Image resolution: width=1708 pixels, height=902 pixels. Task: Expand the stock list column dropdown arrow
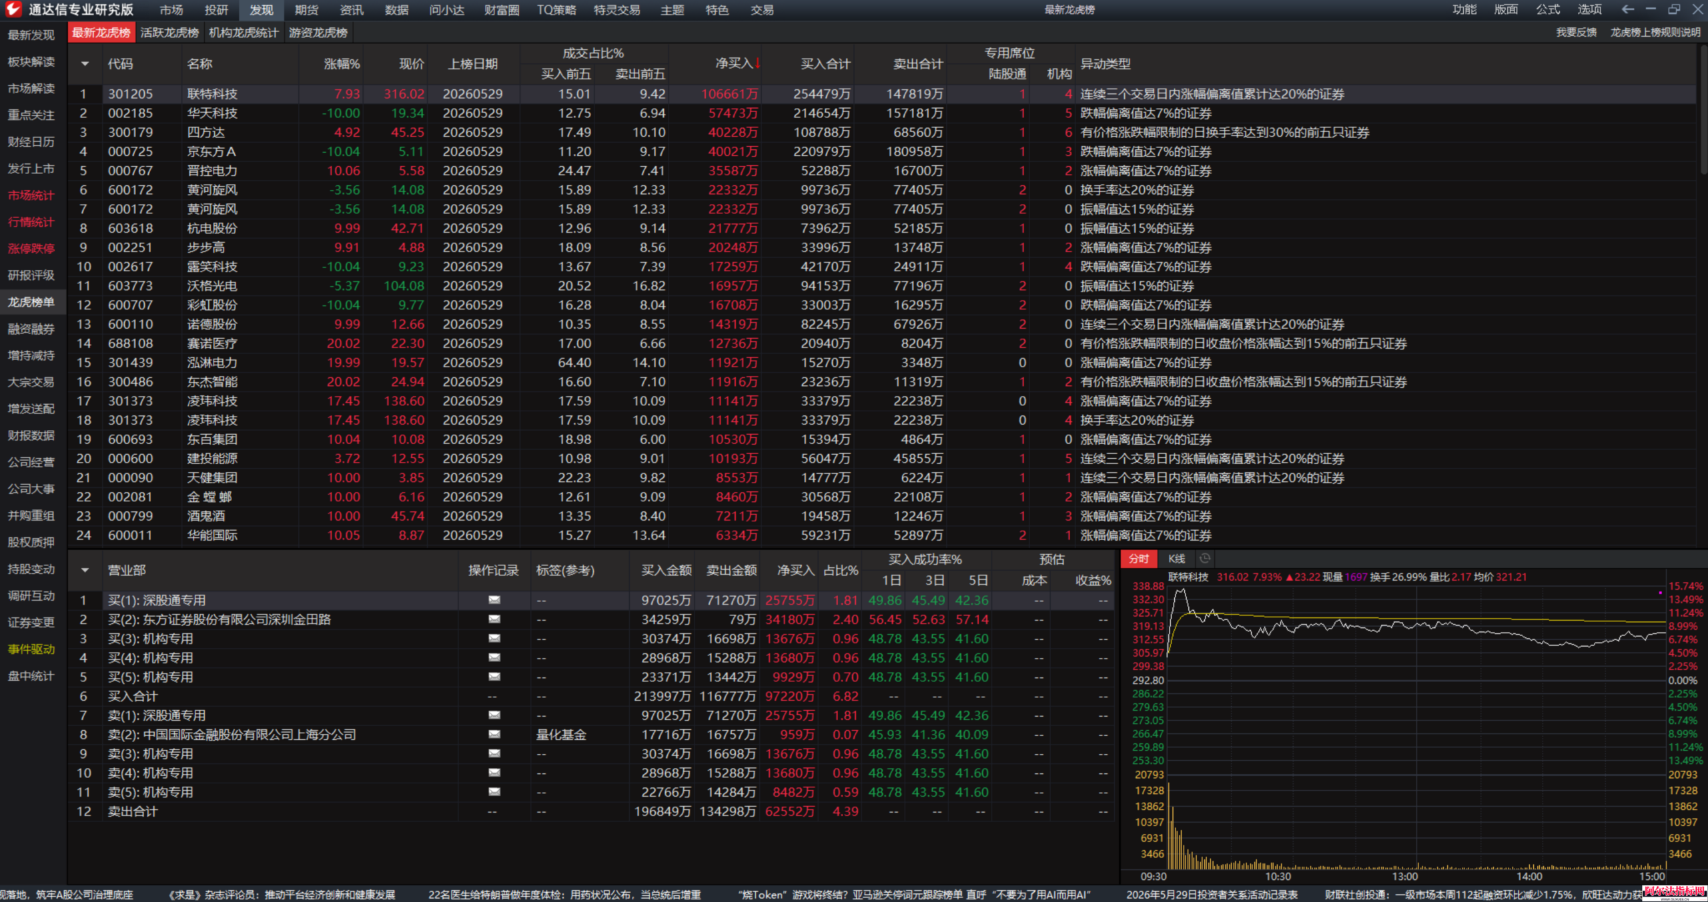(85, 64)
